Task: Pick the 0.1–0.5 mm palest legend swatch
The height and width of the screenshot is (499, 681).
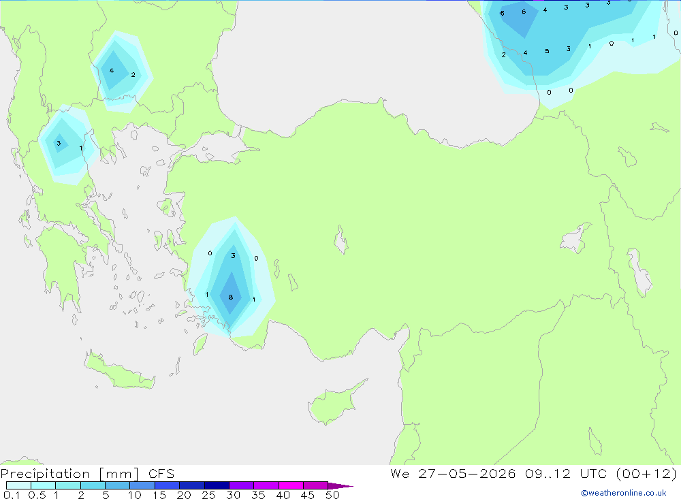Action: coord(18,485)
